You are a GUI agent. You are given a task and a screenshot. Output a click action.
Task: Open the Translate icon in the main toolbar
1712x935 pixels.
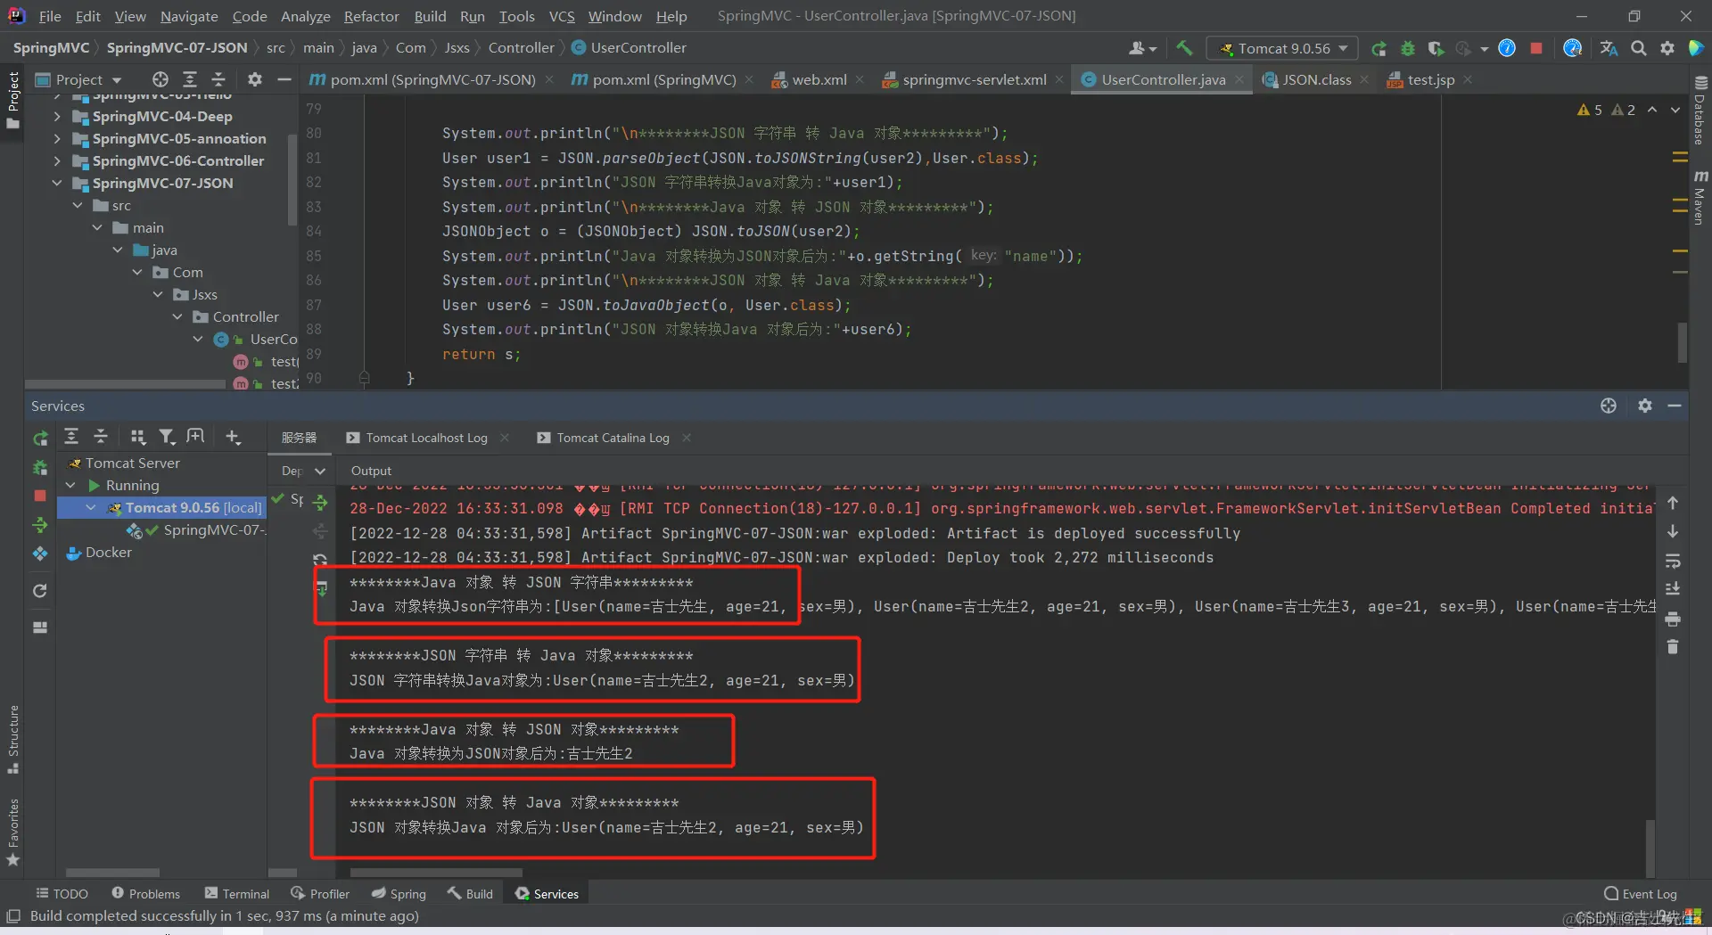pyautogui.click(x=1609, y=48)
